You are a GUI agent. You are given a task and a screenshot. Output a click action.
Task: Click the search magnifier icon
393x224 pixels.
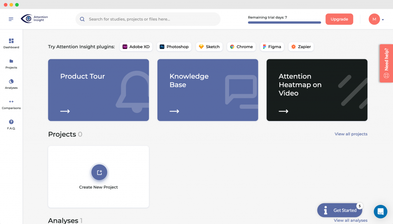(82, 19)
